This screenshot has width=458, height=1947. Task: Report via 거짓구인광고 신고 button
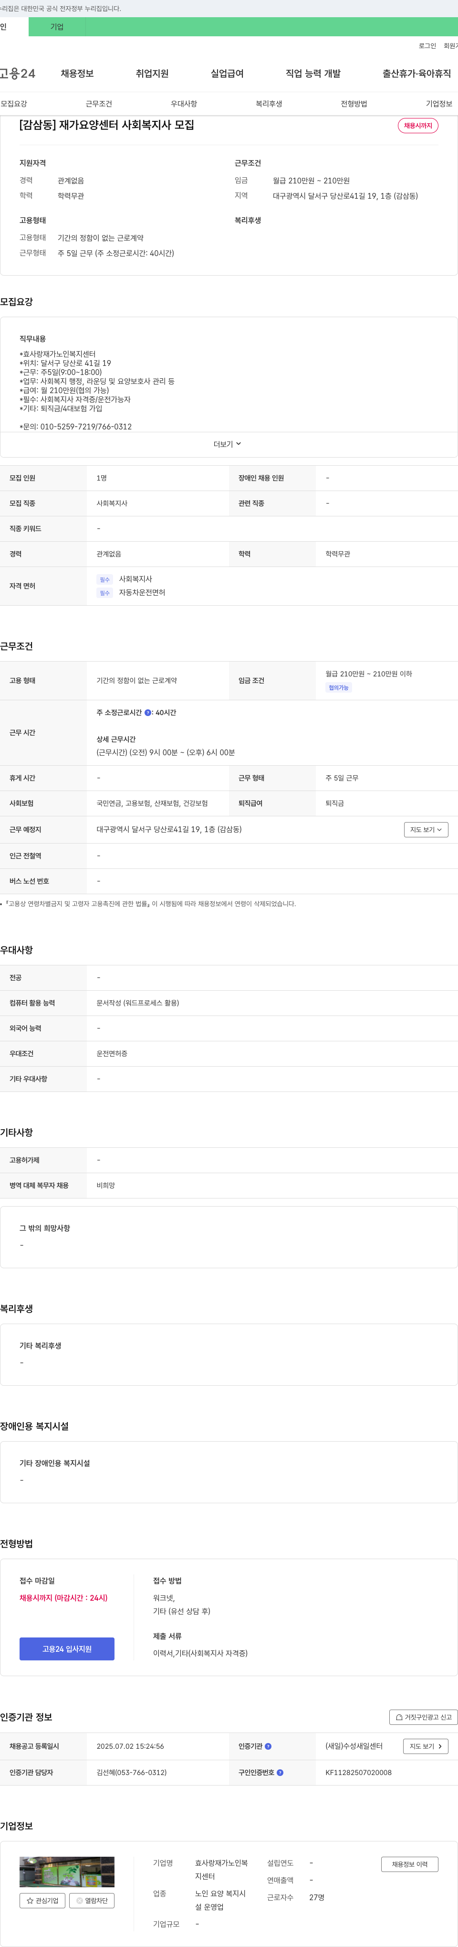click(423, 1717)
